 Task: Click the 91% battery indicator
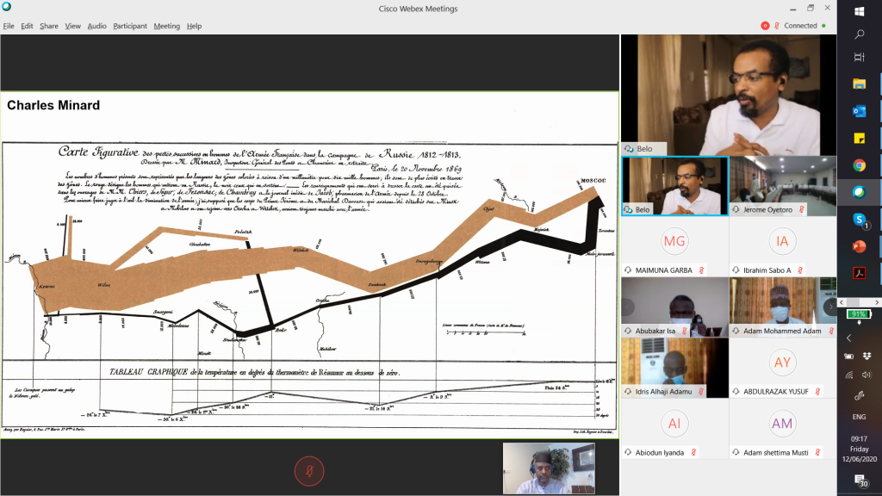coord(859,314)
